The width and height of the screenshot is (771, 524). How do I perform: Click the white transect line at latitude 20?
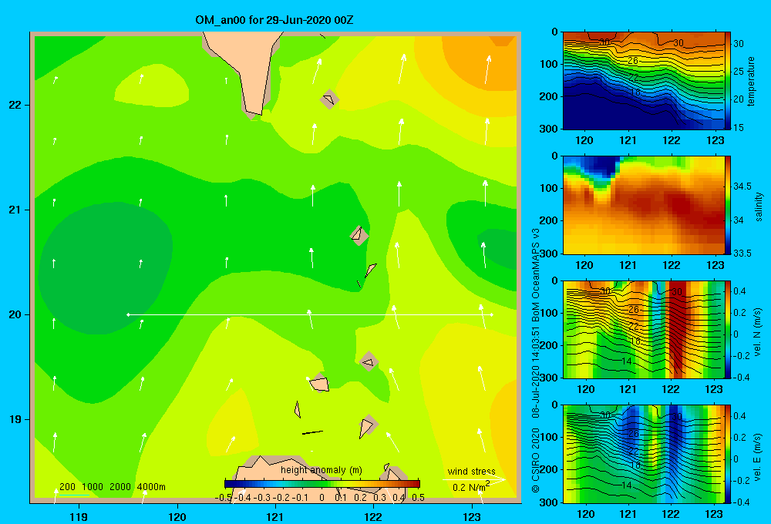(310, 314)
